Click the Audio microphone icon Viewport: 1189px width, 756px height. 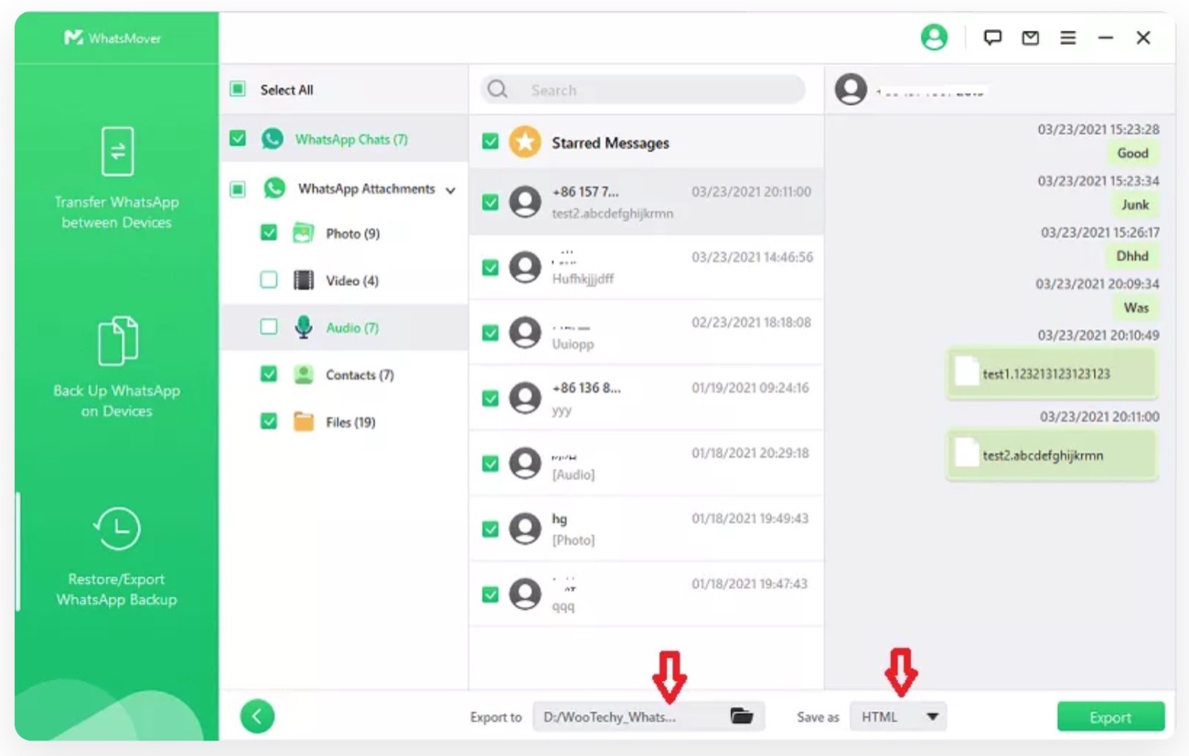303,327
